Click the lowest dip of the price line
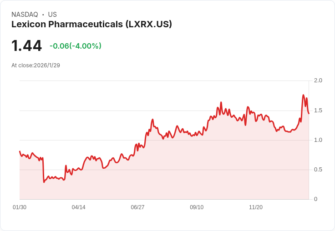This screenshot has width=335, height=231. pos(44,182)
